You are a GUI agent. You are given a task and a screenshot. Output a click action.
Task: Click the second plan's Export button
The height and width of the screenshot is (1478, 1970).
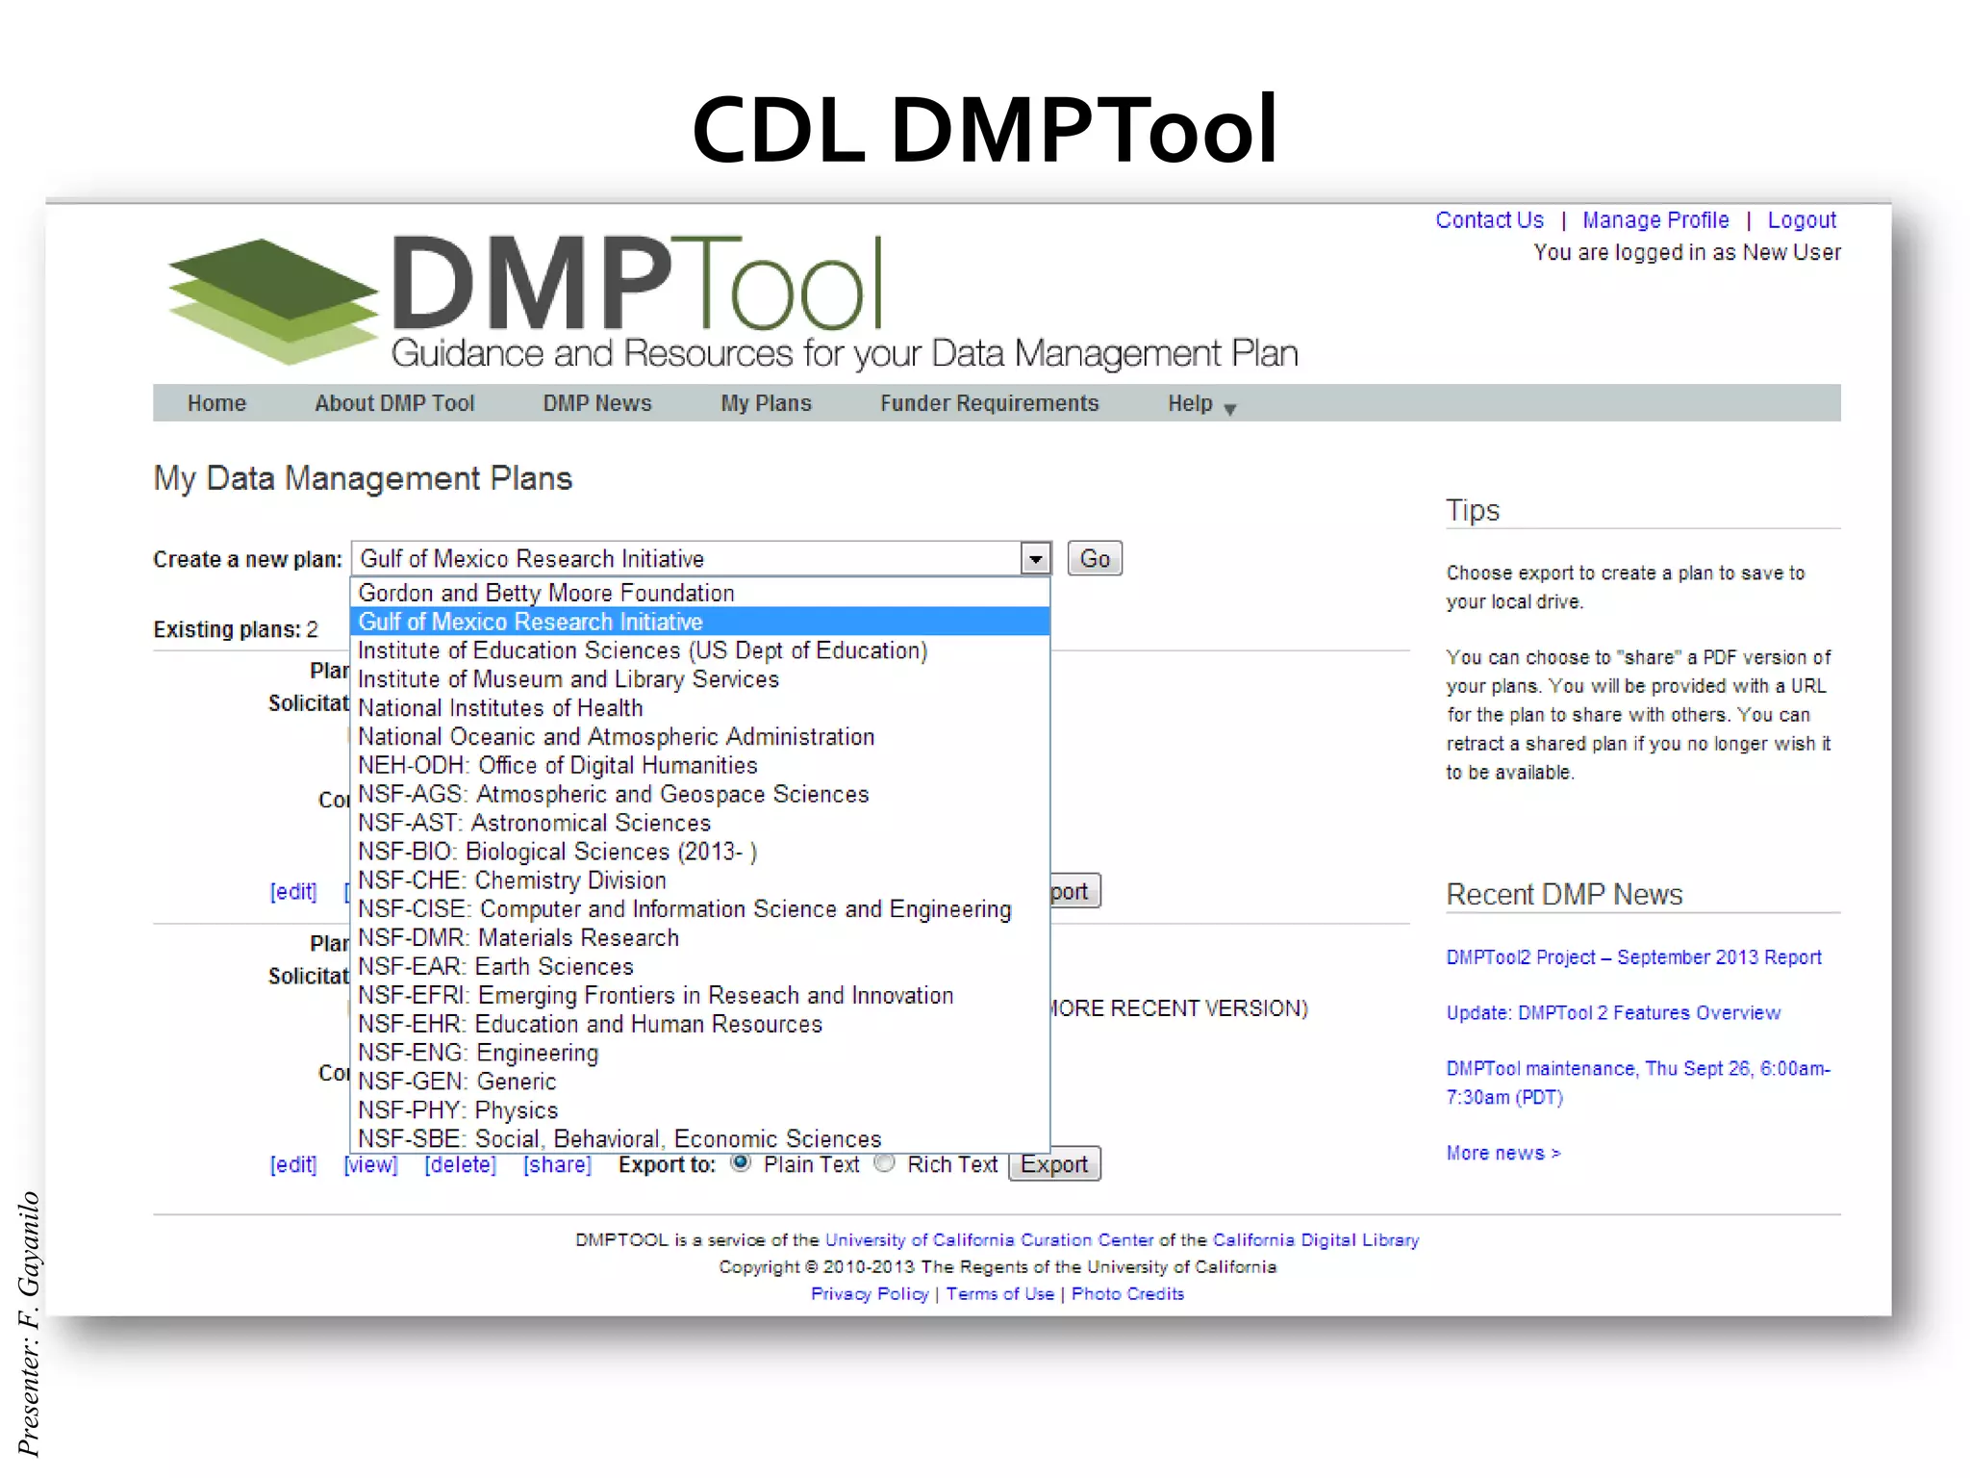pyautogui.click(x=1054, y=1164)
